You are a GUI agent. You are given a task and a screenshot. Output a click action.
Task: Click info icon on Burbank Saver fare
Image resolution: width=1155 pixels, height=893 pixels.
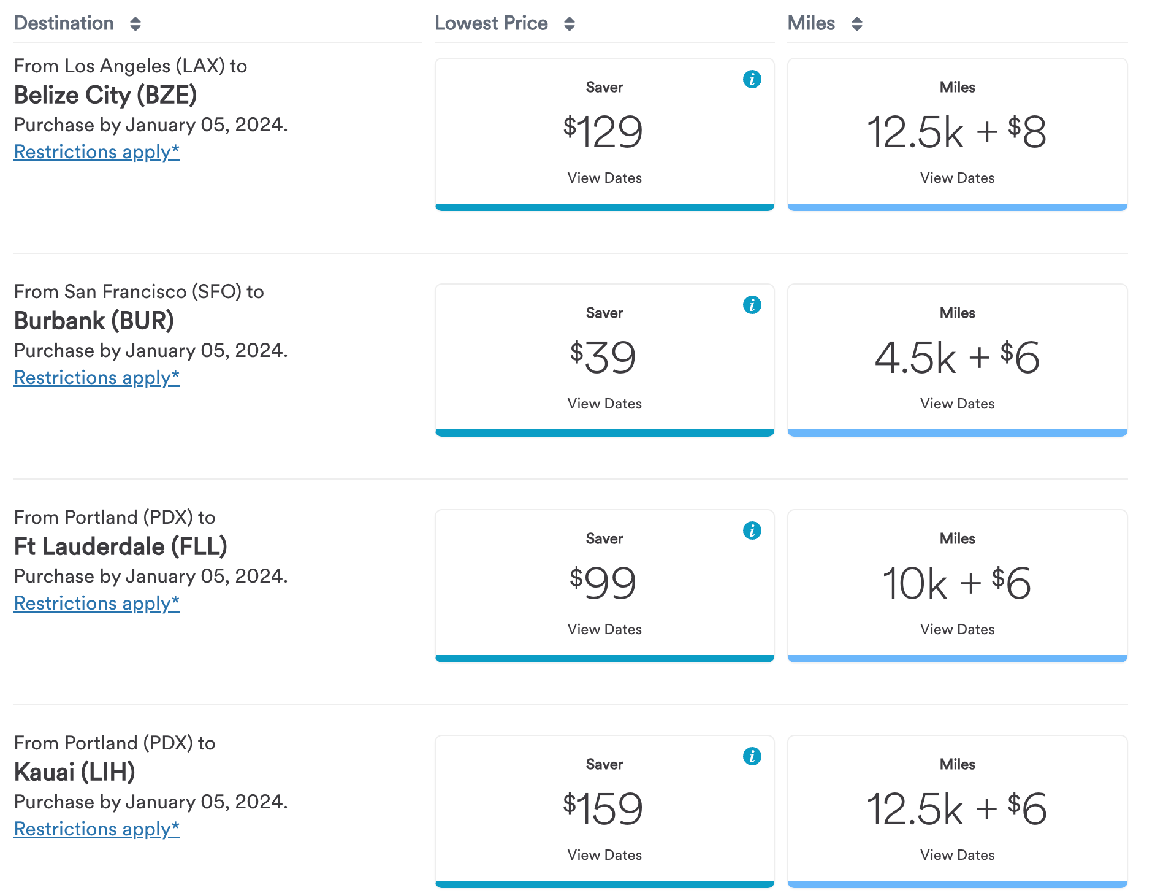(752, 305)
